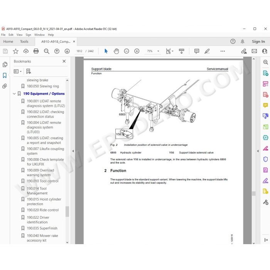Open Export PDF tool in right pane
Screen dimensions: 270x270
(265, 73)
